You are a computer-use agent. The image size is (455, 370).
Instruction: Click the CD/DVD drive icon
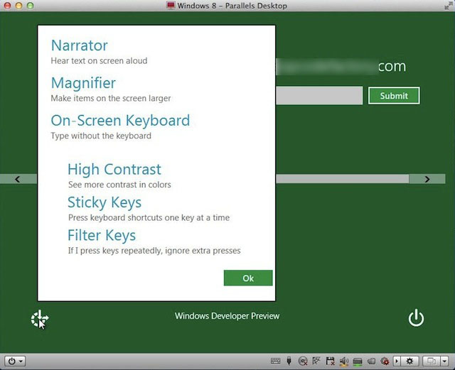click(x=303, y=361)
